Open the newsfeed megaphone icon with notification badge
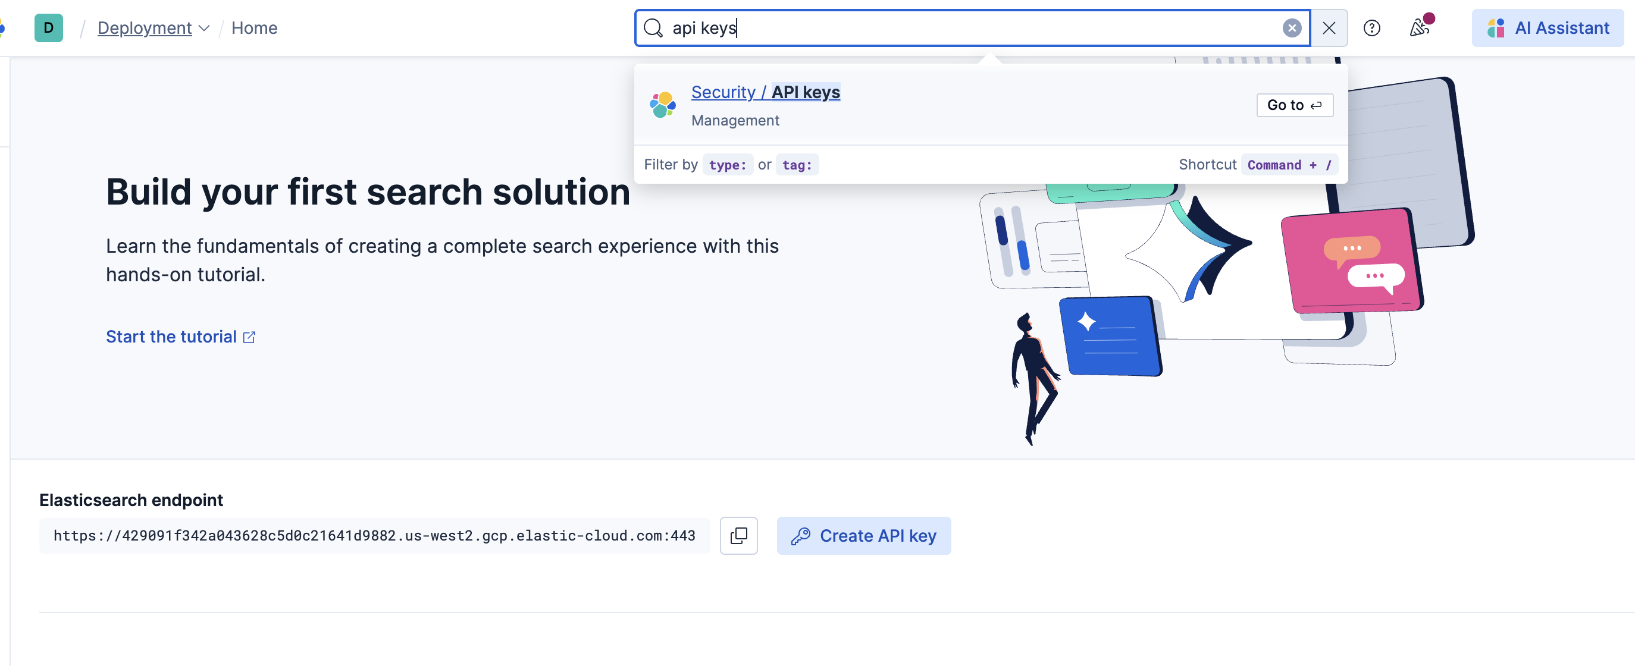 click(x=1420, y=28)
